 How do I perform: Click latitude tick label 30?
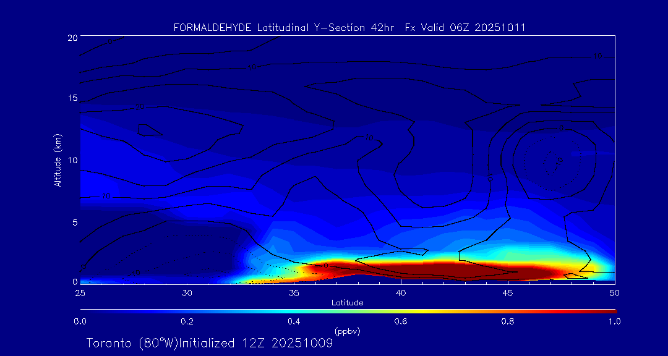coord(187,292)
